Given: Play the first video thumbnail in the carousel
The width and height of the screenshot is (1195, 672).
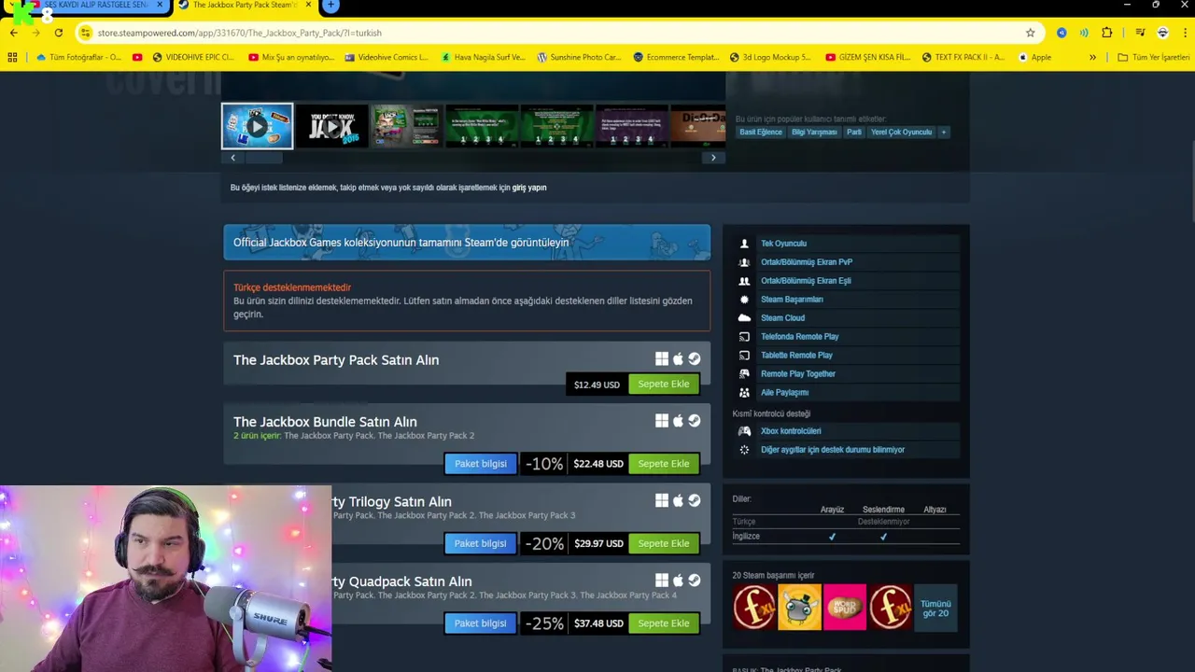Looking at the screenshot, I should tap(257, 126).
